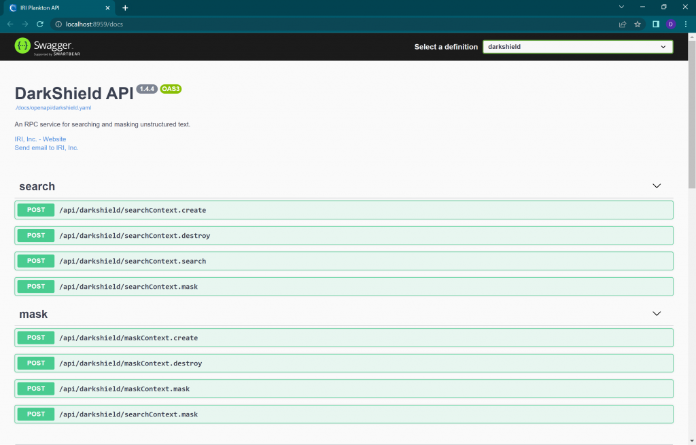Open the IRI, Inc. Website link
Image resolution: width=696 pixels, height=445 pixels.
40,139
